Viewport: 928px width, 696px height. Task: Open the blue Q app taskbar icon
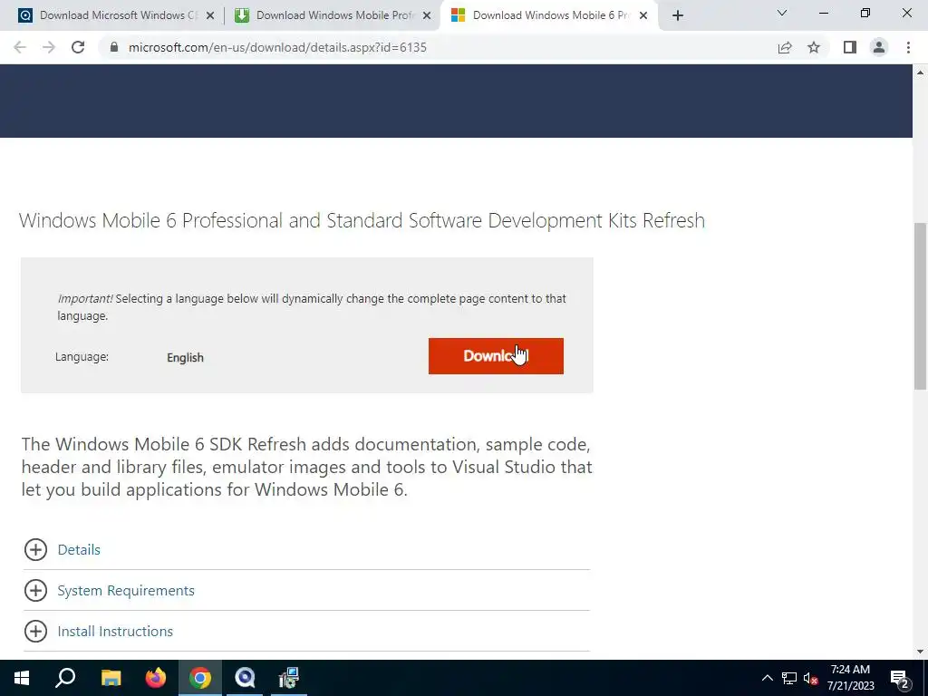(x=245, y=678)
